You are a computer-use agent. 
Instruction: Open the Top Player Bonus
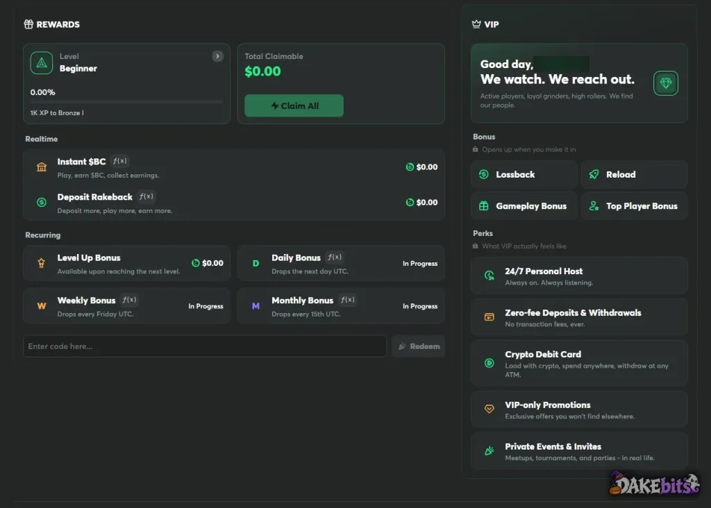click(x=635, y=206)
